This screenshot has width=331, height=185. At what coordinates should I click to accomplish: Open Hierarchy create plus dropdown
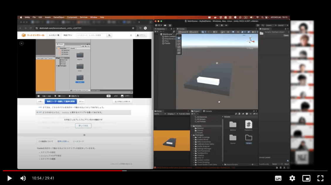click(x=156, y=32)
